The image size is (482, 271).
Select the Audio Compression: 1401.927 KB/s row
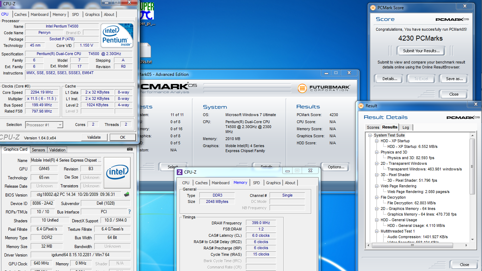[418, 237]
